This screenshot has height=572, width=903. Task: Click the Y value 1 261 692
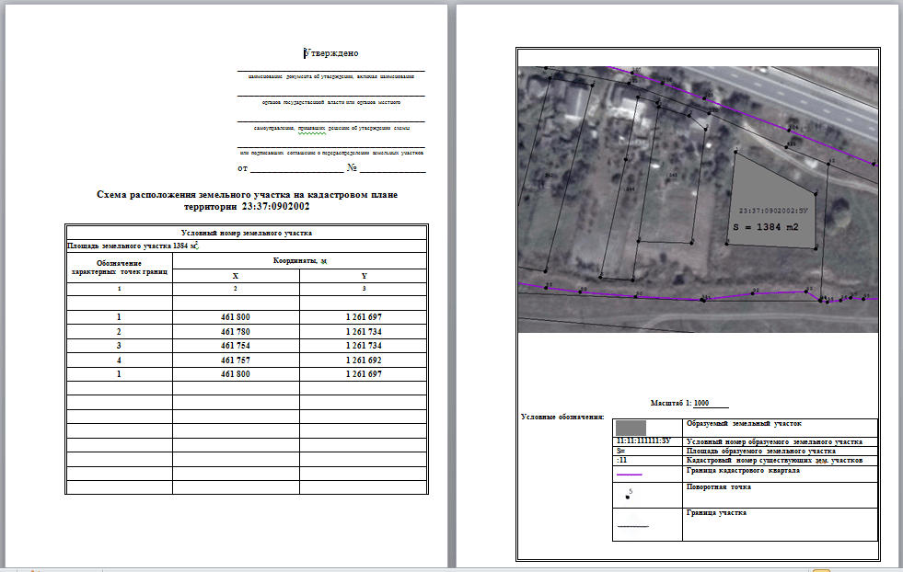pos(364,360)
